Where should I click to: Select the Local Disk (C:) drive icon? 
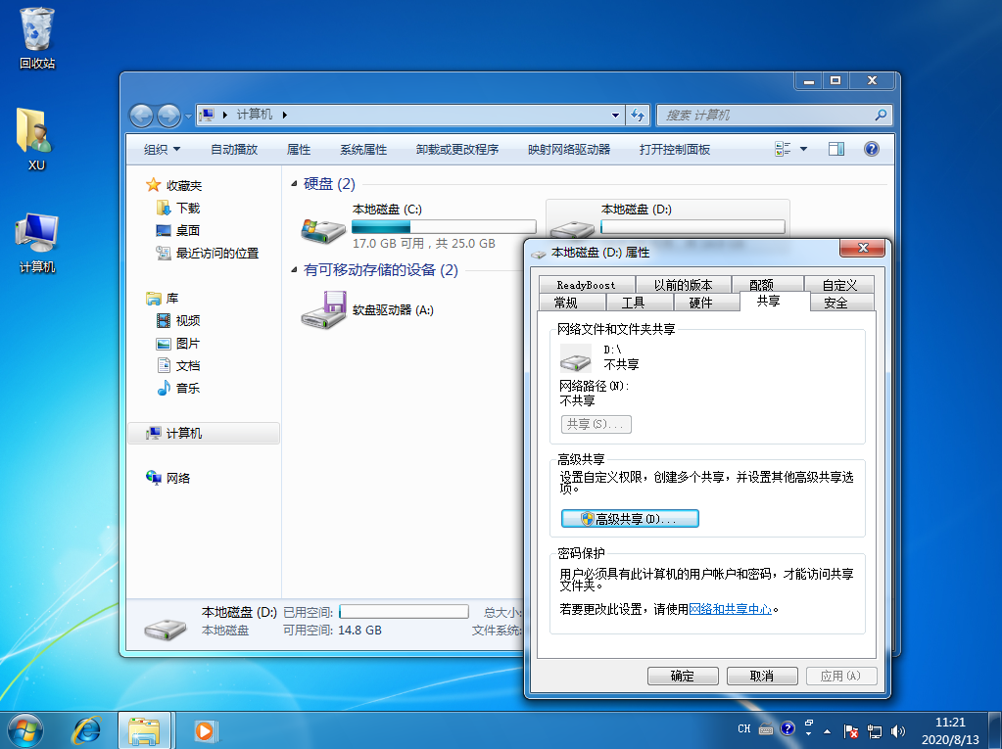pyautogui.click(x=323, y=228)
